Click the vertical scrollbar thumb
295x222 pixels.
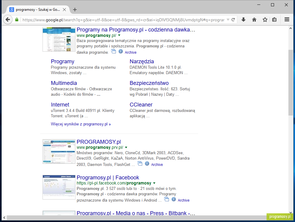(x=291, y=82)
